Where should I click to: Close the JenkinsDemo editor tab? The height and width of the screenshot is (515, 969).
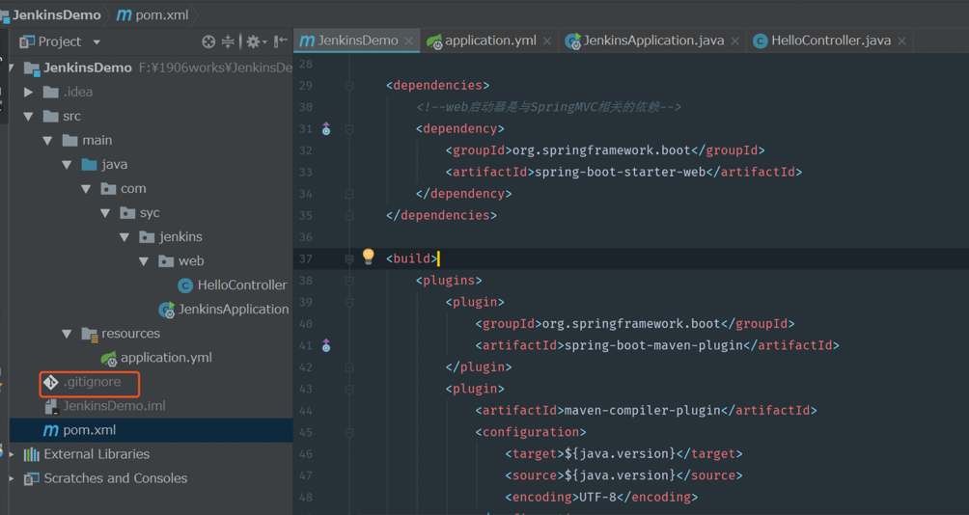408,41
